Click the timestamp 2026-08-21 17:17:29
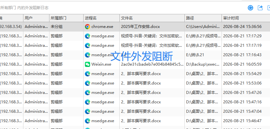Viewport: 270px width, 129px height. click(242, 36)
